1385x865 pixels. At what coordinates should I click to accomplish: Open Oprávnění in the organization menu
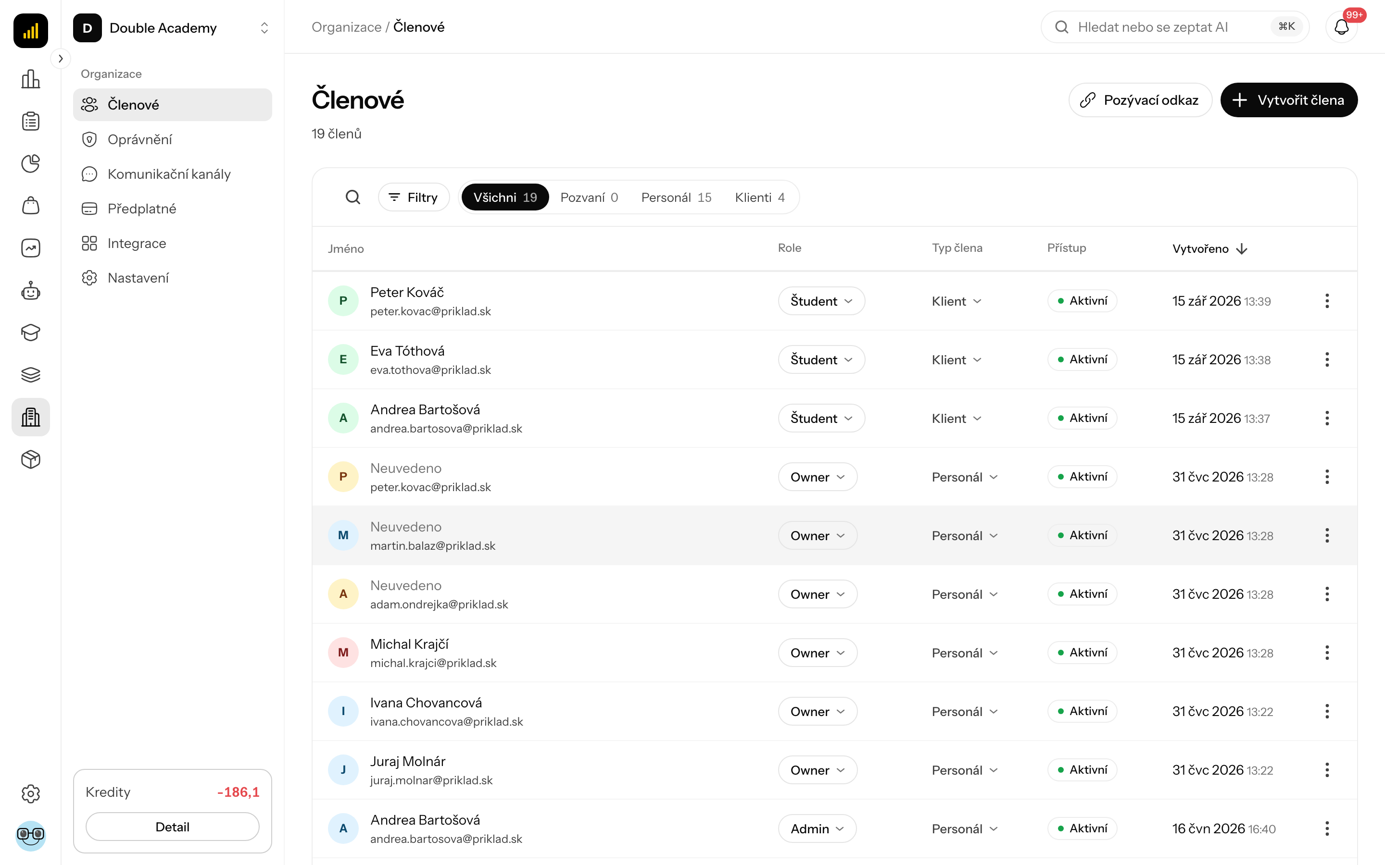point(172,139)
